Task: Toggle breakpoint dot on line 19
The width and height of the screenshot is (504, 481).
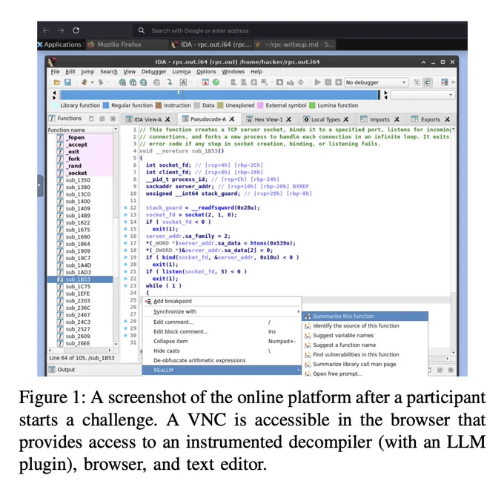Action: click(x=126, y=257)
